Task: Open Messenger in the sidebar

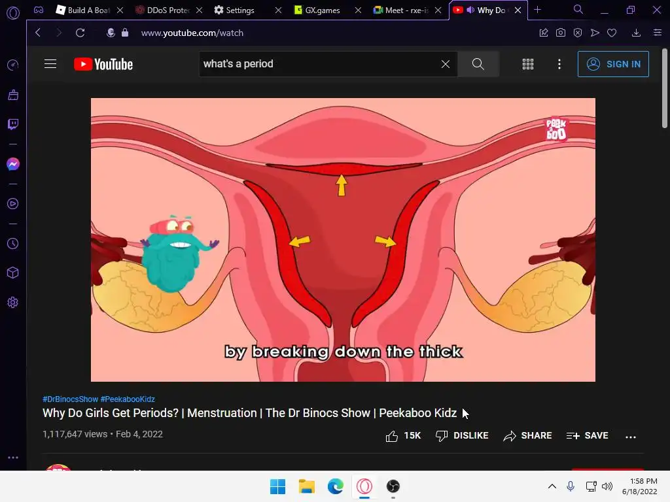Action: (13, 164)
